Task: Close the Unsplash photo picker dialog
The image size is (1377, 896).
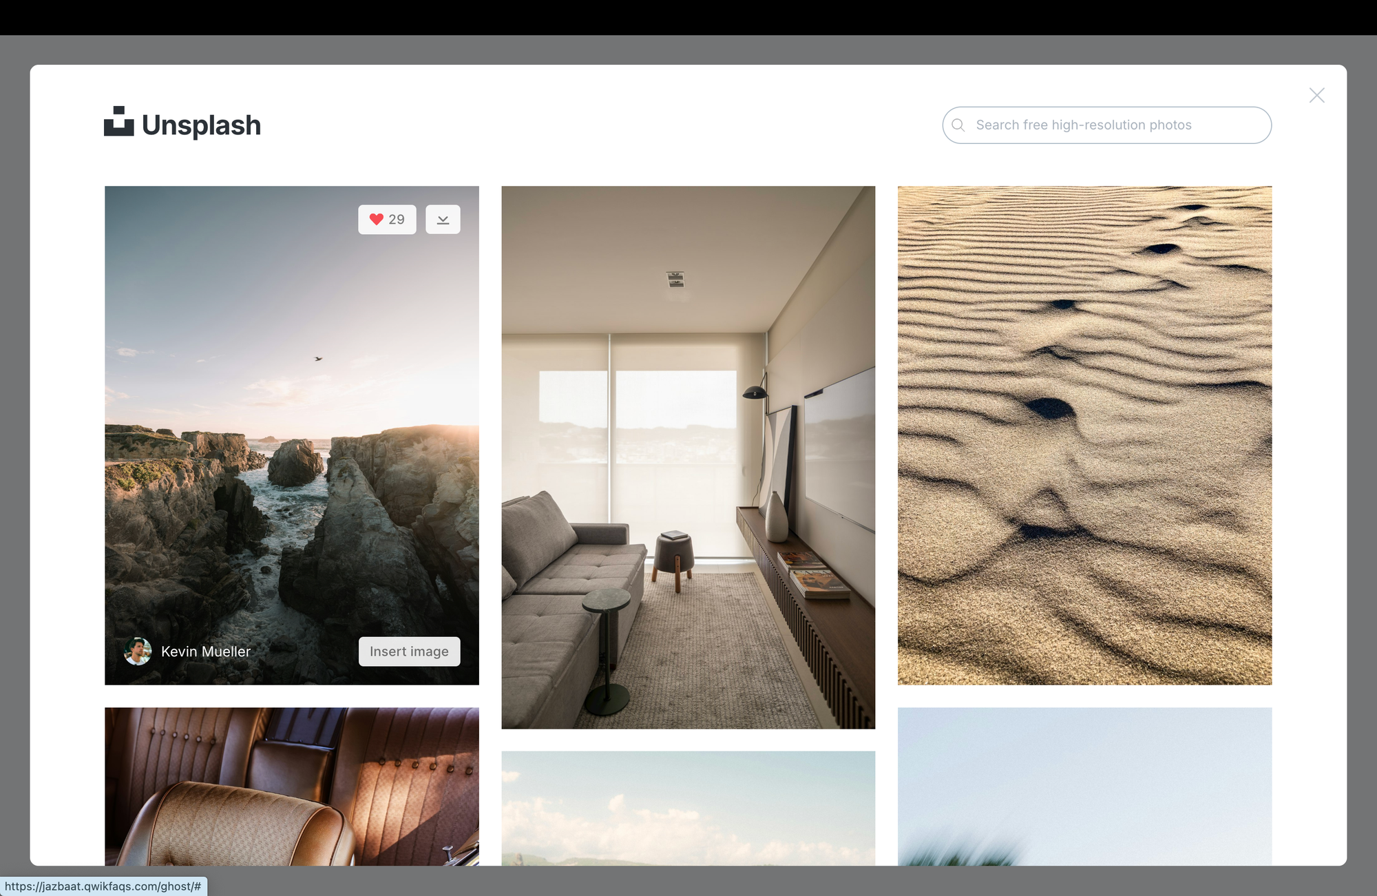Action: [x=1316, y=96]
